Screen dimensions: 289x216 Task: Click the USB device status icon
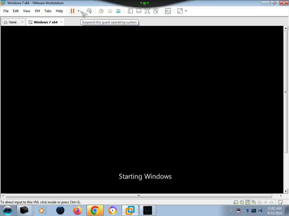tap(272, 202)
